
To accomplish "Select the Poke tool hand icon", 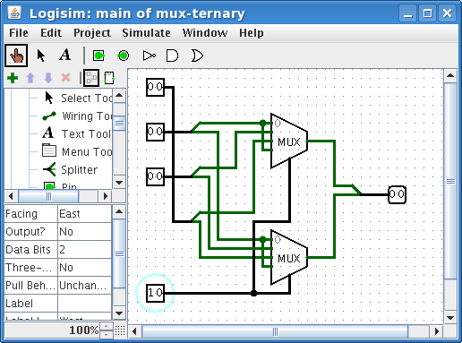I will point(16,56).
